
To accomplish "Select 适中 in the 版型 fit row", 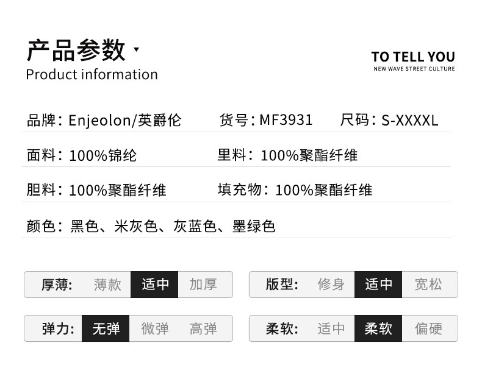I will coord(378,285).
